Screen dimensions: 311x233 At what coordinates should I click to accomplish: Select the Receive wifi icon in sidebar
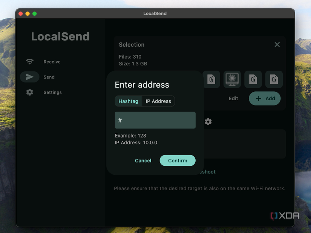pos(30,62)
